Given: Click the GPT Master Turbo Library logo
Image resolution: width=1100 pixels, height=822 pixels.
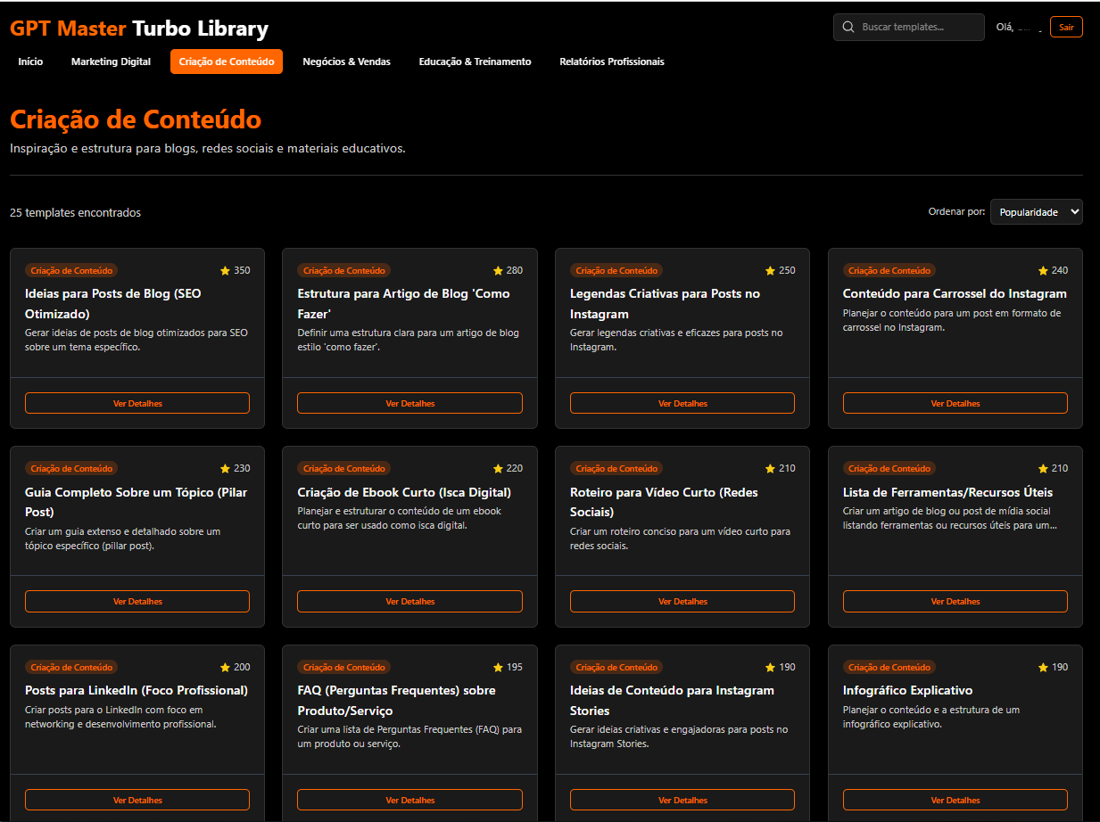Looking at the screenshot, I should tap(139, 29).
